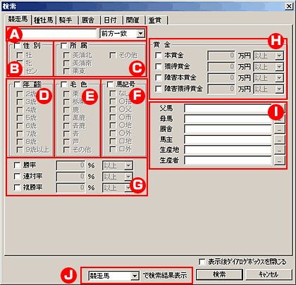Toggle 表示後ダイアログボックスを閉じる checkbox
Viewport: 296px width, 285px height.
202,262
